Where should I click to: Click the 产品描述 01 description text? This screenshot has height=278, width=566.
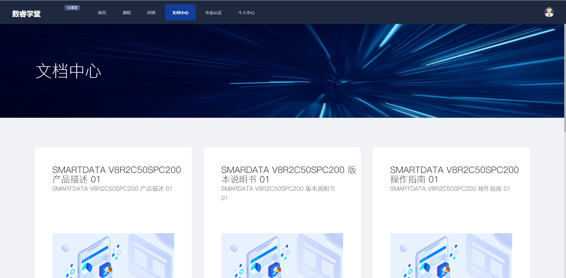[112, 189]
